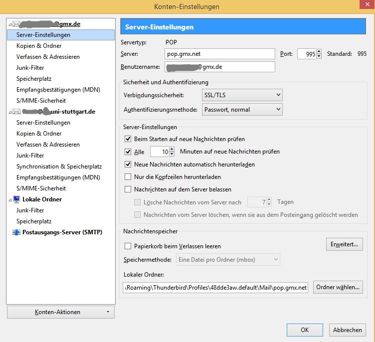The width and height of the screenshot is (375, 342).
Task: Uncheck the 'Alle' minutes interval checkbox
Action: point(128,152)
